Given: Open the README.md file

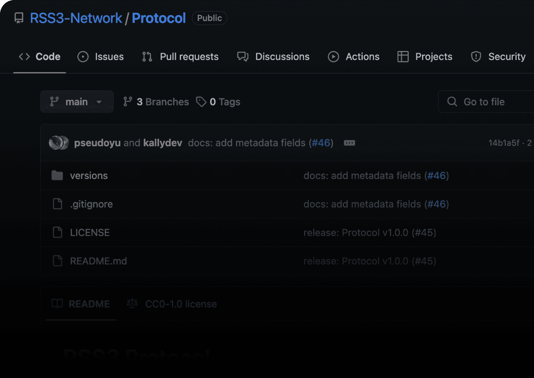Looking at the screenshot, I should pos(99,261).
